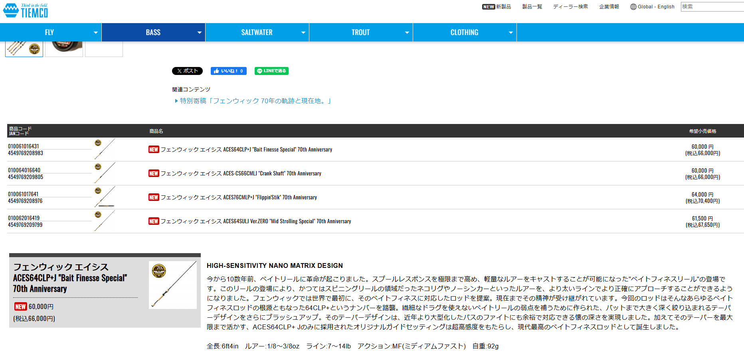This screenshot has height=358, width=744.
Task: Select the third blank thumbnail
Action: (104, 49)
